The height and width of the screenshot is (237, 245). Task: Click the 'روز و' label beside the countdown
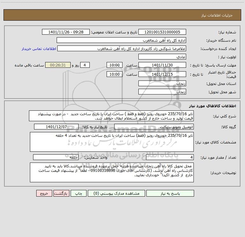pyautogui.click(x=75, y=65)
